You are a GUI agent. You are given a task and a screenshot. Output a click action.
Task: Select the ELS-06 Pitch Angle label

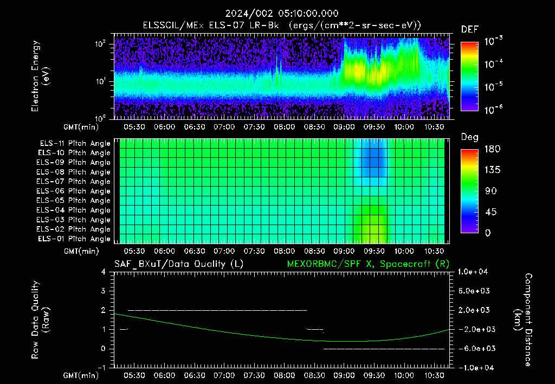[74, 191]
